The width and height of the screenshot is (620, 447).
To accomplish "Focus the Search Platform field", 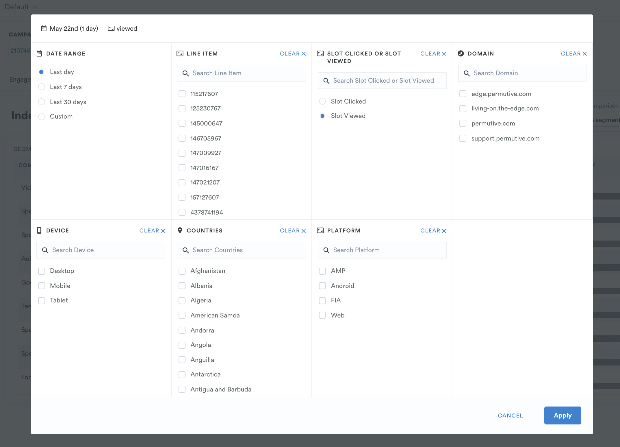I will tap(382, 250).
